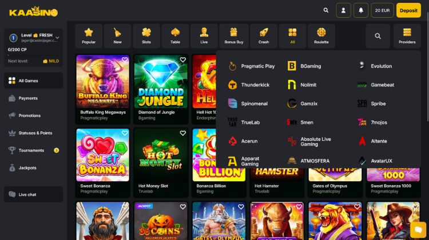Click the Kaasino logo
Image resolution: width=429 pixels, height=240 pixels.
tap(33, 12)
